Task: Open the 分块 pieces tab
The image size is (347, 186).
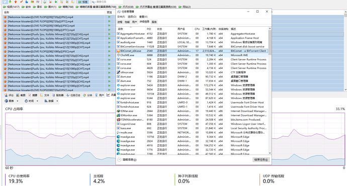Action: click(x=88, y=95)
